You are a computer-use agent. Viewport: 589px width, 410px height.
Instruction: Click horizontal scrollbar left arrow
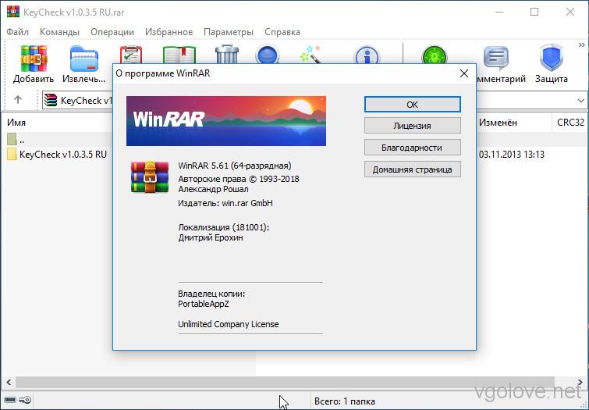pyautogui.click(x=9, y=382)
